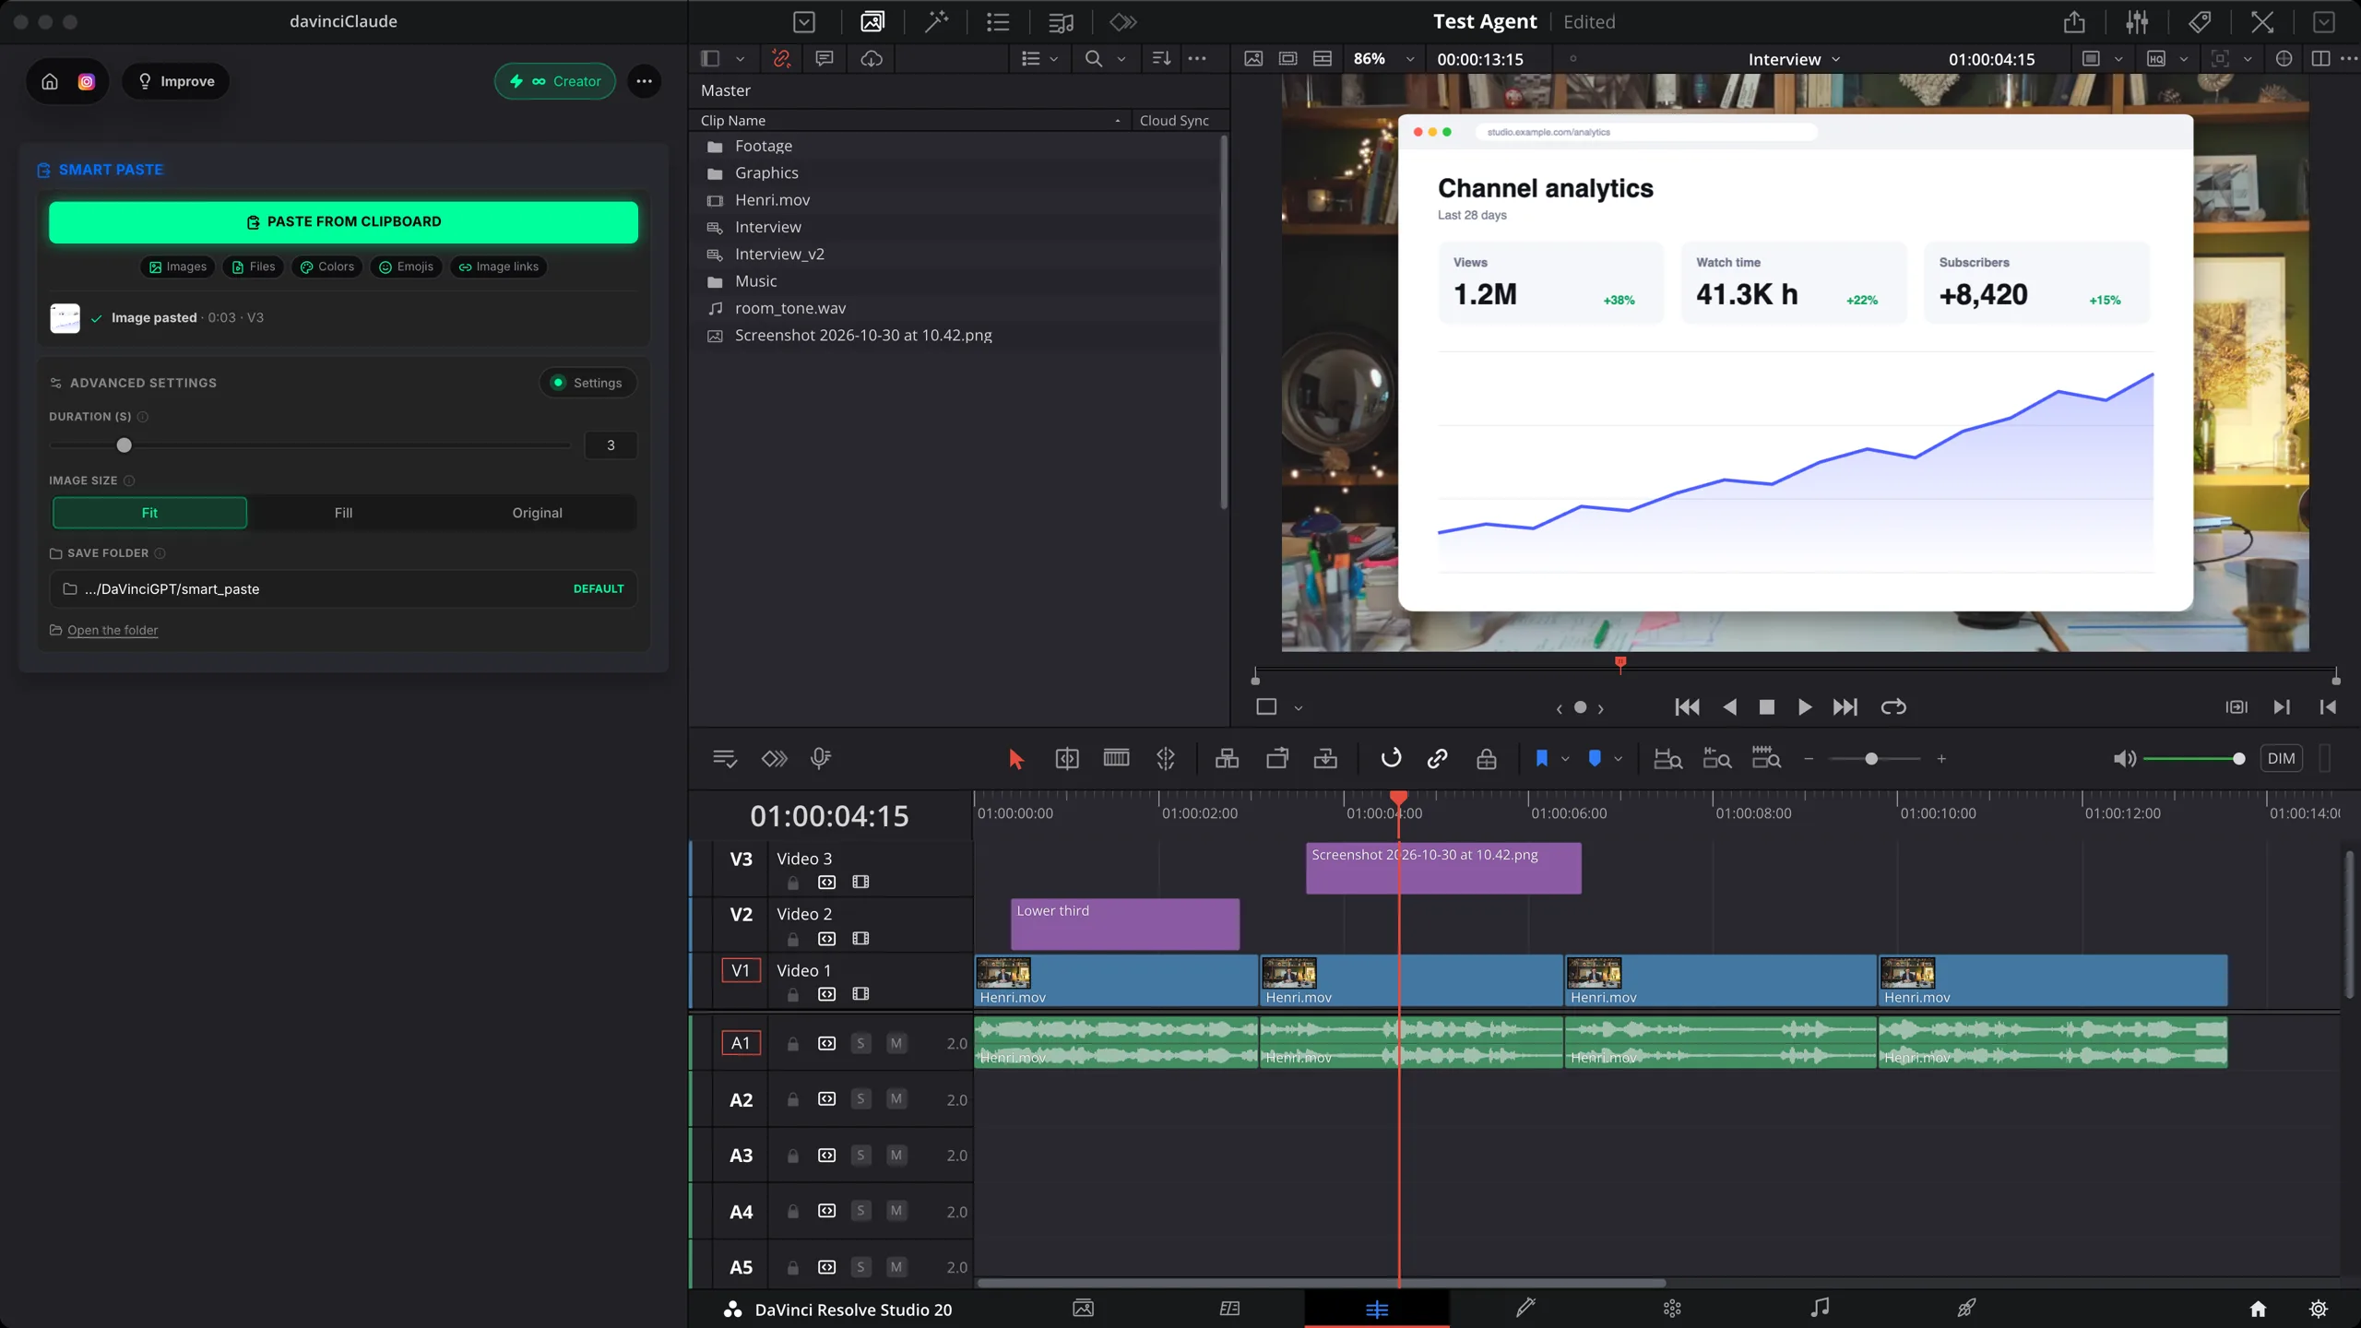Add a blue flag to clip

(x=1541, y=758)
